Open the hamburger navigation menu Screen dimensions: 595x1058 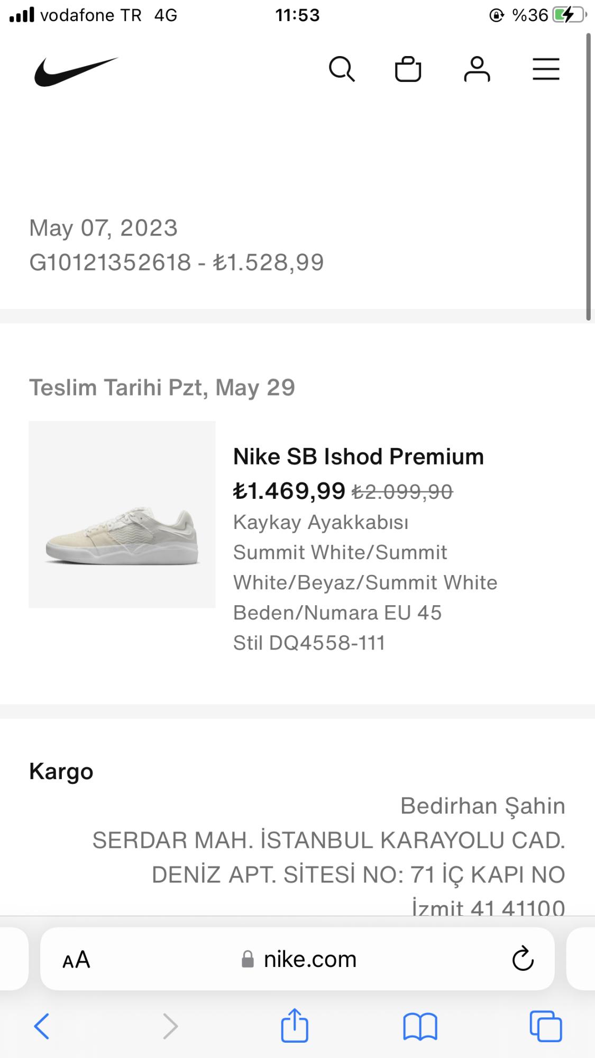[546, 69]
